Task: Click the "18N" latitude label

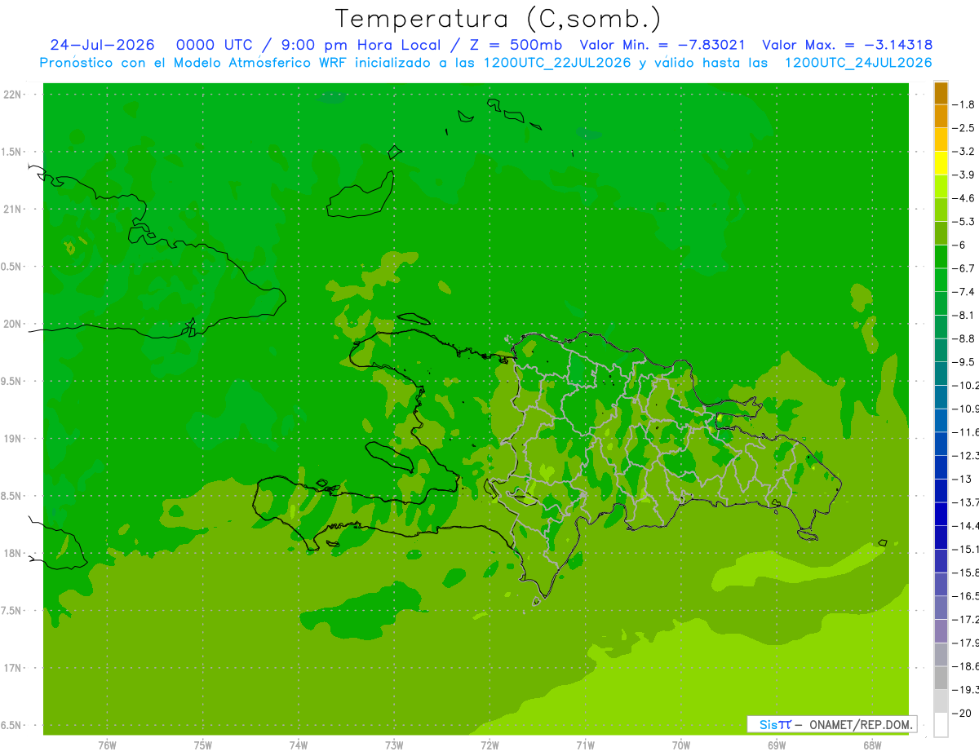Action: (13, 553)
